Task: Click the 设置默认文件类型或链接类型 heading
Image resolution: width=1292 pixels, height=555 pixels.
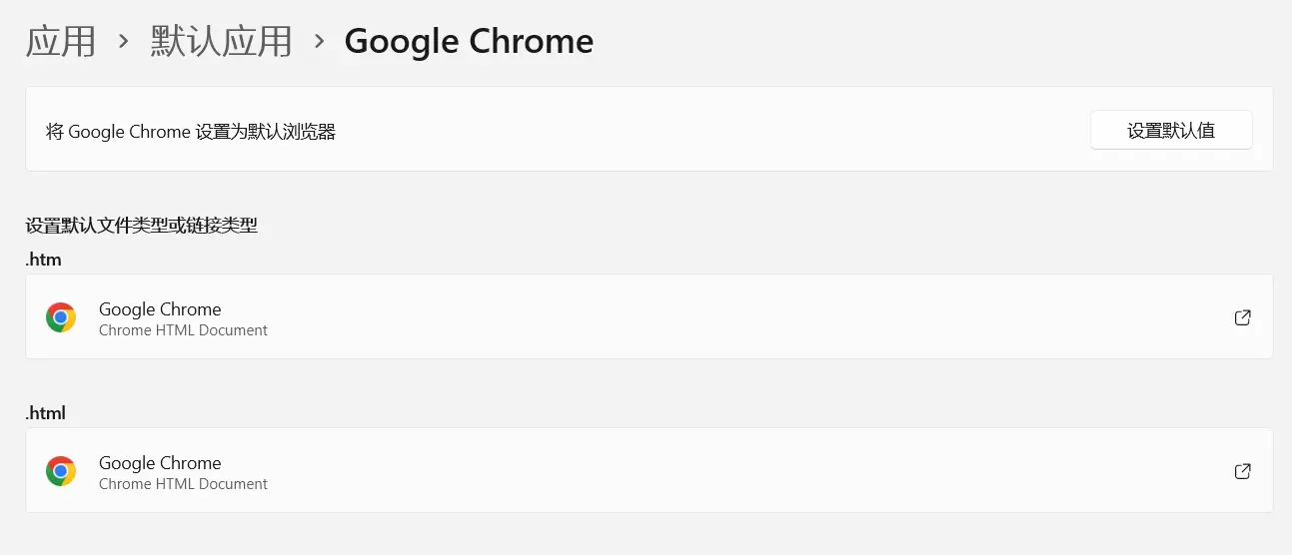Action: click(142, 226)
